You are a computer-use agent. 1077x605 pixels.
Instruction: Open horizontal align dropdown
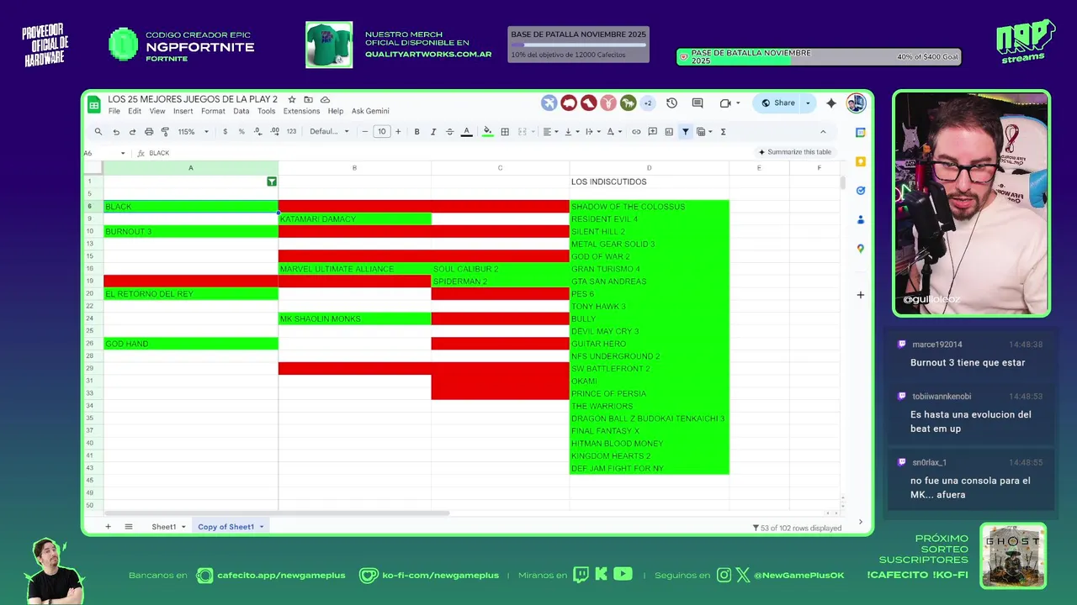(x=549, y=132)
